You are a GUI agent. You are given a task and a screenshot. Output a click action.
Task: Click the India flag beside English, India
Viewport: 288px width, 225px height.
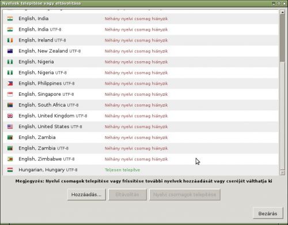(x=10, y=18)
